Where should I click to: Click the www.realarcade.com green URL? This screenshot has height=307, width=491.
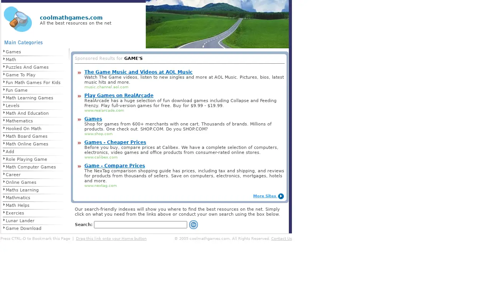(104, 111)
